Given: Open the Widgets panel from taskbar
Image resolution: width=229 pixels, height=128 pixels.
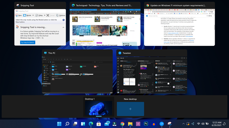Looking at the screenshot, I should click(83, 124).
